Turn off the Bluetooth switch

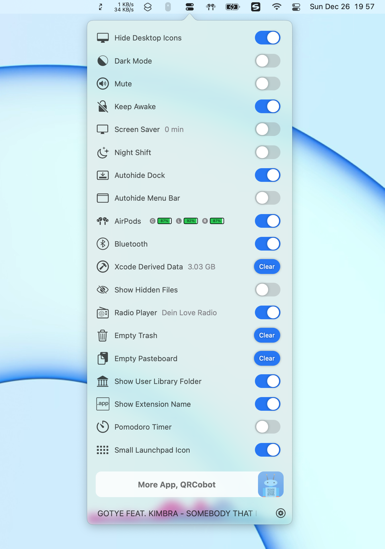coord(267,244)
